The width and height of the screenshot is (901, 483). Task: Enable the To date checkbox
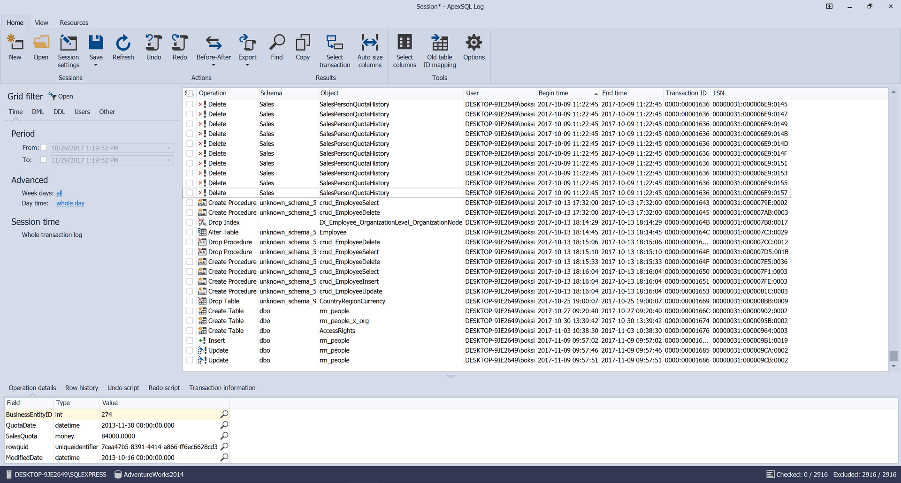(44, 160)
